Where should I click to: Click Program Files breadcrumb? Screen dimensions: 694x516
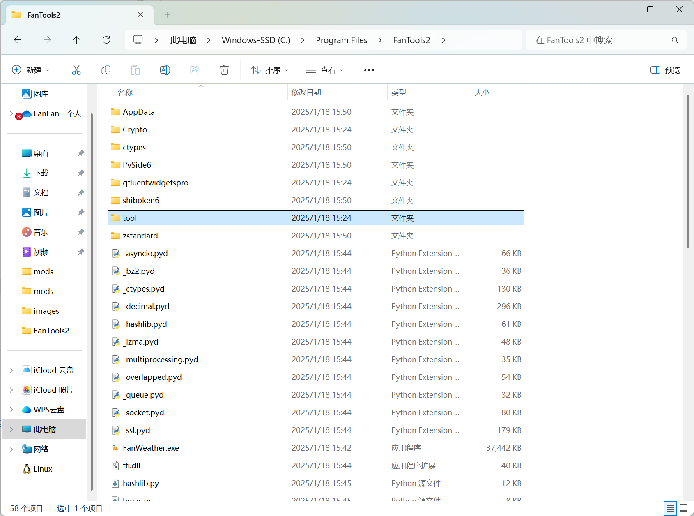tap(342, 40)
